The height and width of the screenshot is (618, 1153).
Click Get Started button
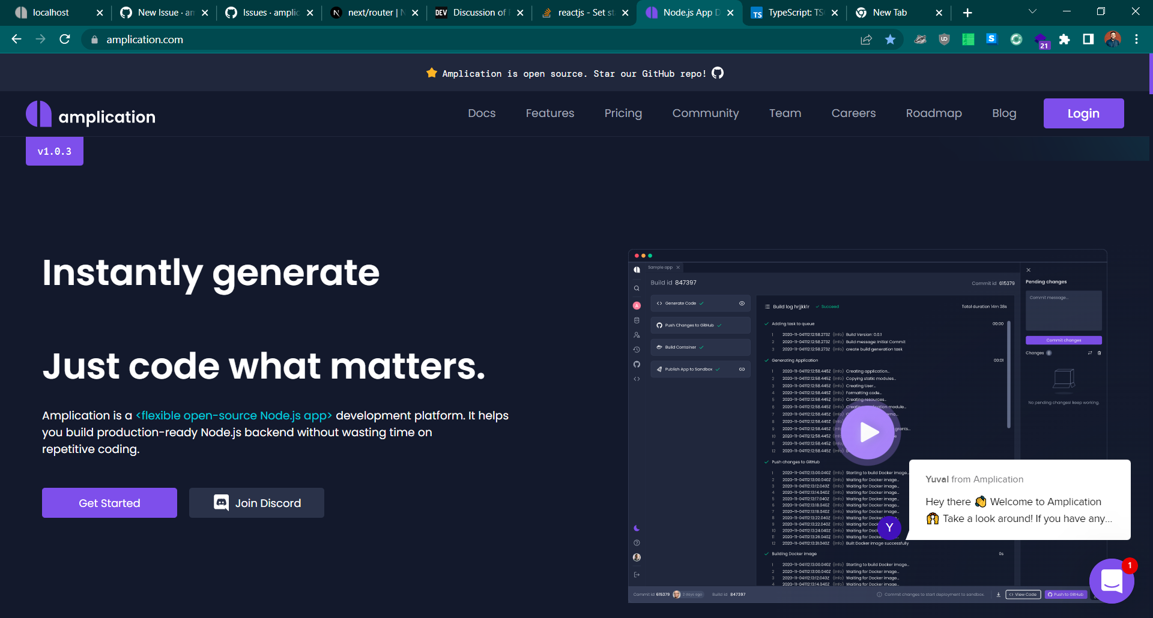109,503
